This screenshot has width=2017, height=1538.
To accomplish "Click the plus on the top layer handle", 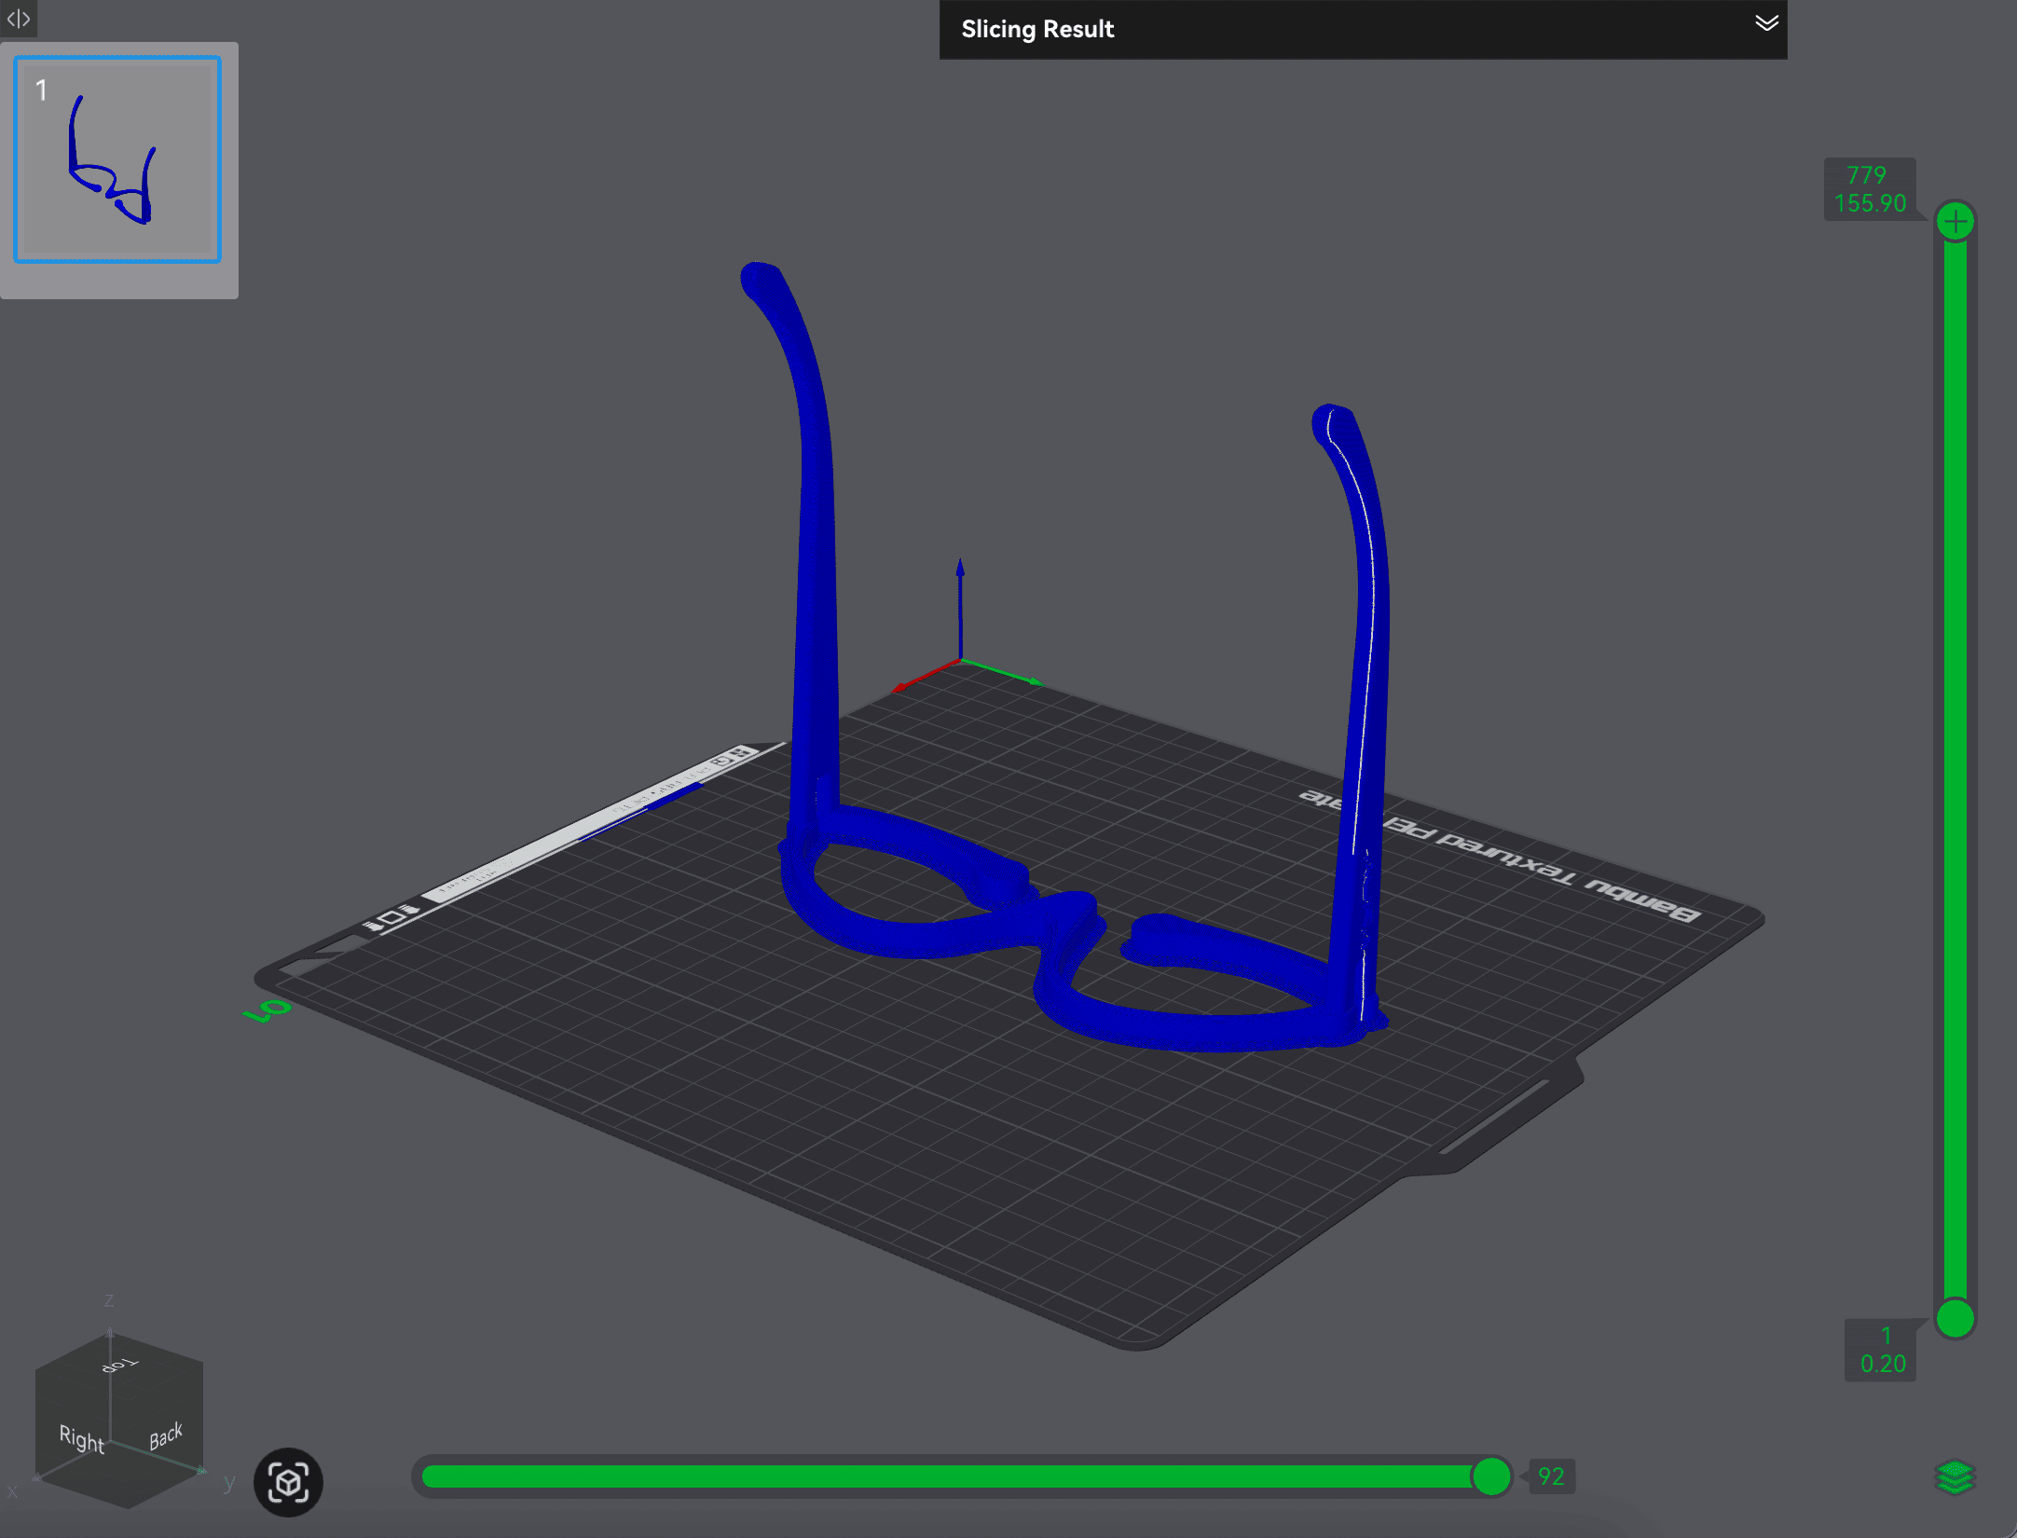I will pyautogui.click(x=1955, y=222).
